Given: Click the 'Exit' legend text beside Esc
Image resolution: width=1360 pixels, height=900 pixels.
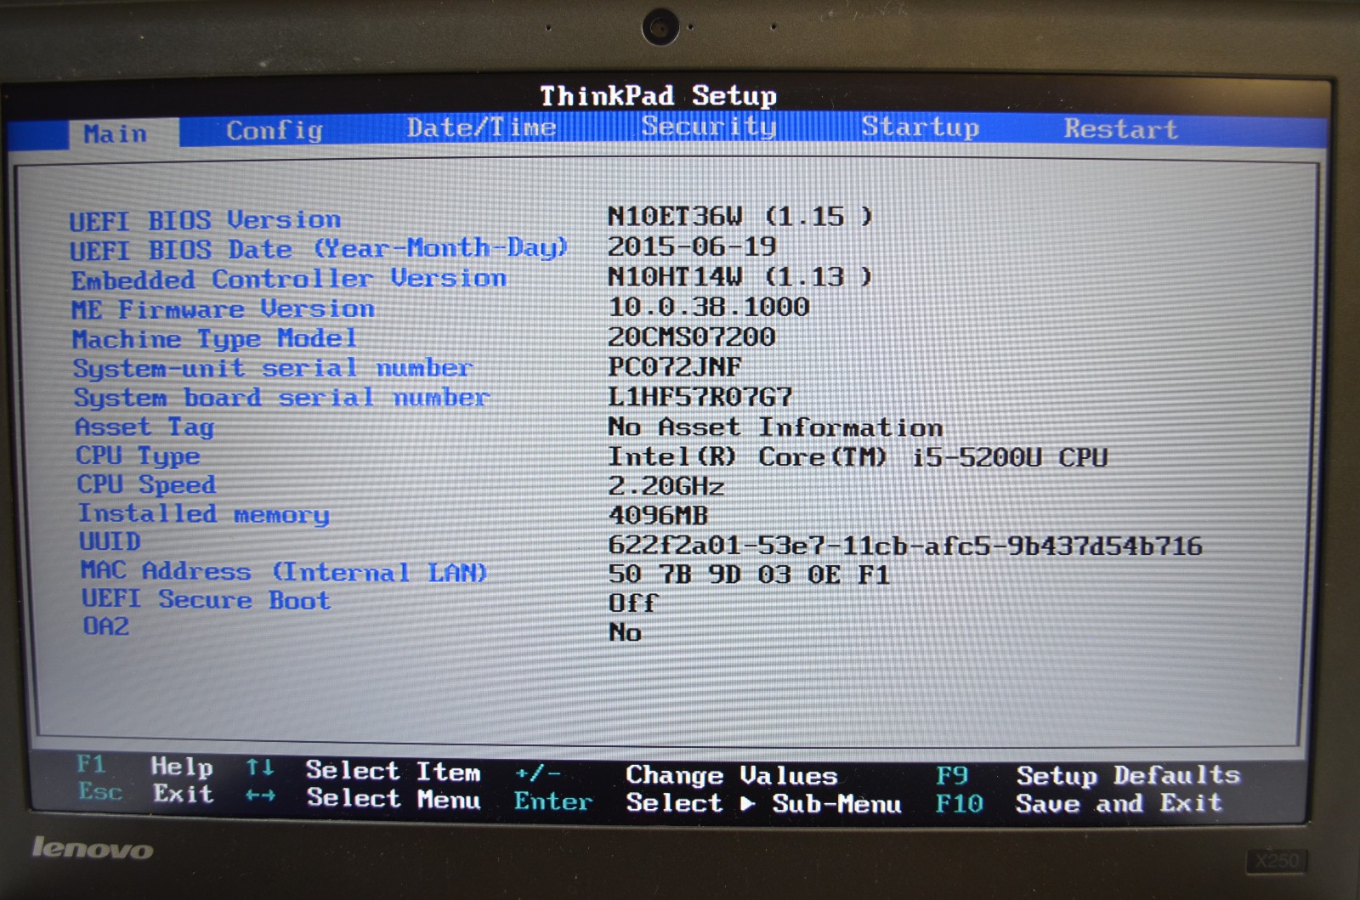Looking at the screenshot, I should click(x=184, y=794).
